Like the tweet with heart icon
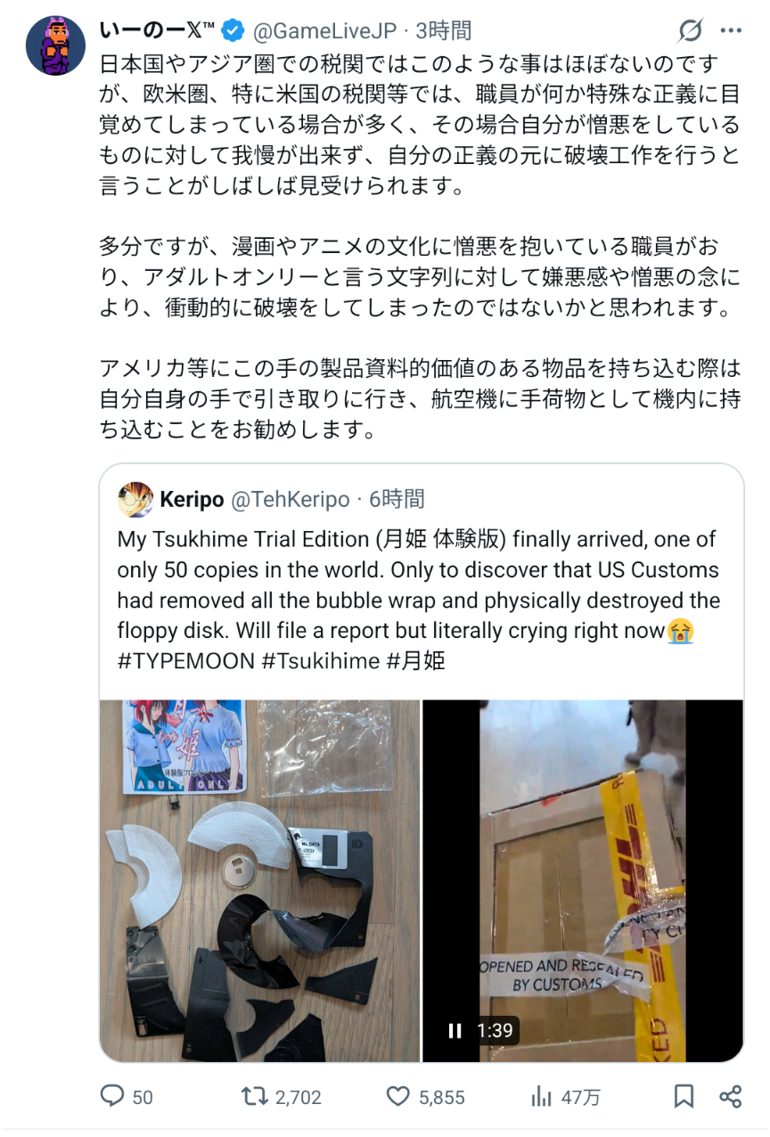This screenshot has height=1137, width=770. pyautogui.click(x=398, y=1096)
